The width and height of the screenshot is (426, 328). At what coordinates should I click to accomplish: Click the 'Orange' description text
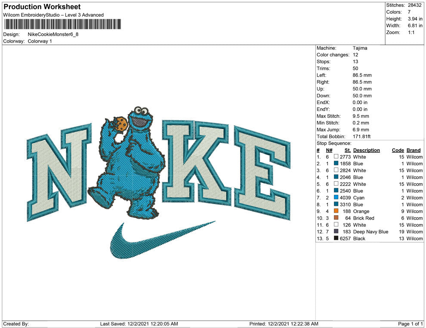coord(361,211)
